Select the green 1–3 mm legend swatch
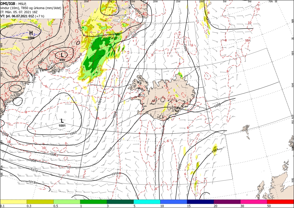The width and height of the screenshot is (294, 208). (x=93, y=202)
